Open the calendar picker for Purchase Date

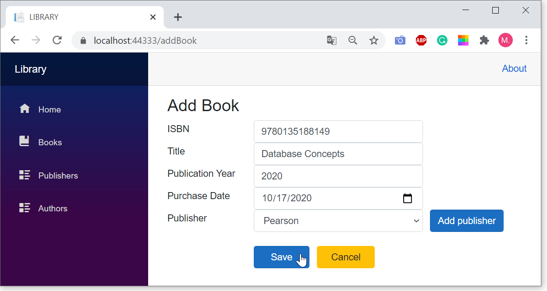click(x=408, y=198)
